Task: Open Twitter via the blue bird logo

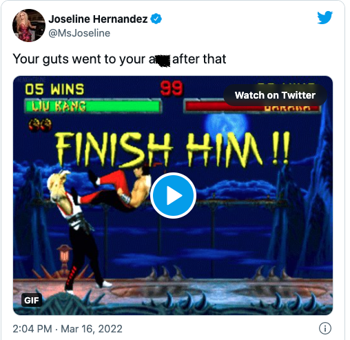Action: pyautogui.click(x=325, y=17)
